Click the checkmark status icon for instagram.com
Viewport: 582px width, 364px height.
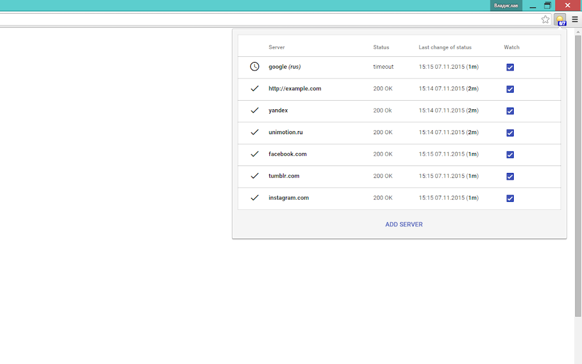coord(255,198)
